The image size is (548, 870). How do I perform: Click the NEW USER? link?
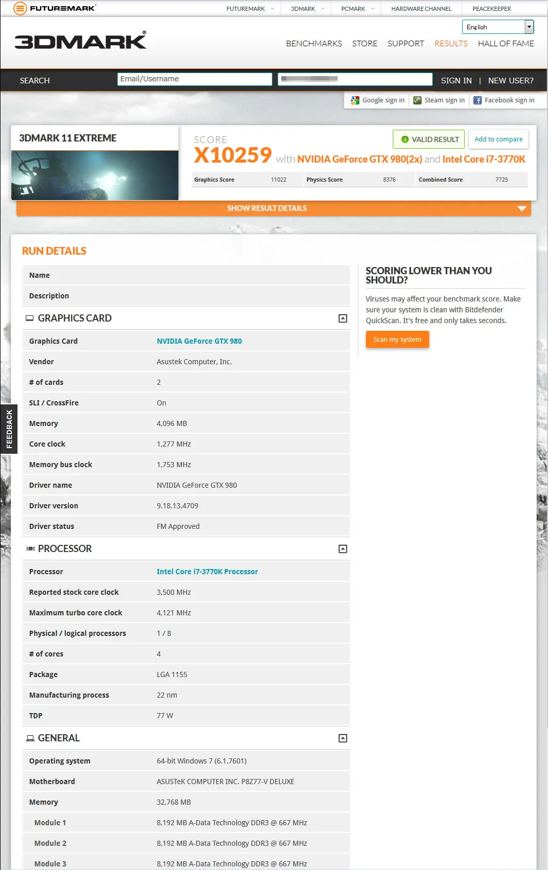(511, 81)
